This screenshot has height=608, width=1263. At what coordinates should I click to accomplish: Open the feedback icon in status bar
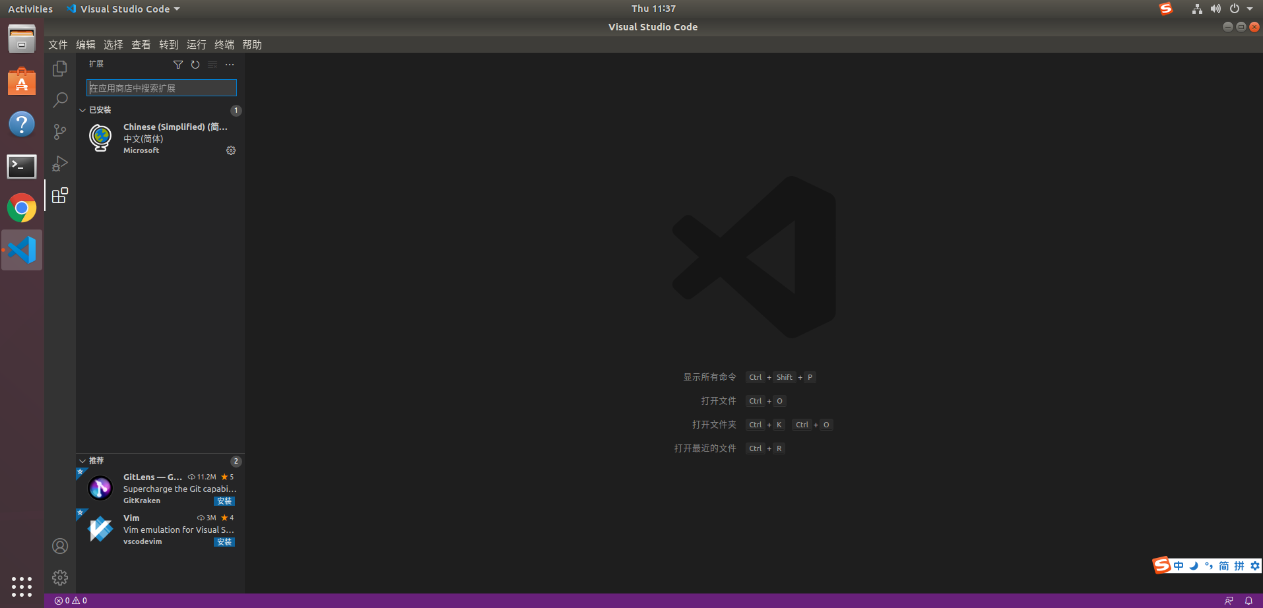coord(1229,601)
